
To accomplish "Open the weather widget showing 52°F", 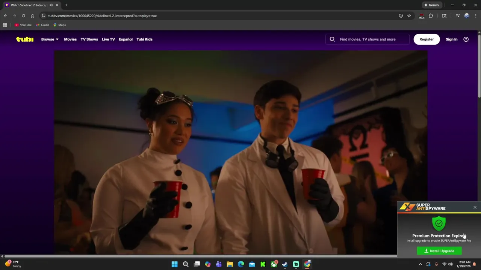I will [14, 264].
